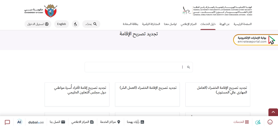Open the accessibility wheelchair icon button

point(75,24)
